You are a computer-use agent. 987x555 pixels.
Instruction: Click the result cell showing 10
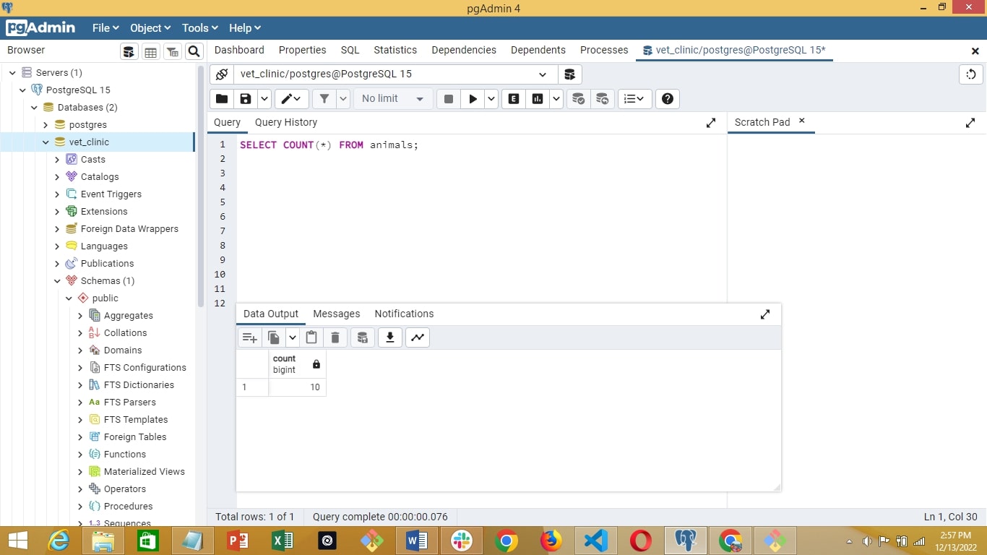click(298, 387)
